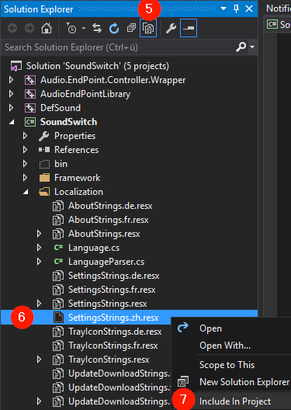
Task: Select the Localization open folder icon
Action: (44, 192)
